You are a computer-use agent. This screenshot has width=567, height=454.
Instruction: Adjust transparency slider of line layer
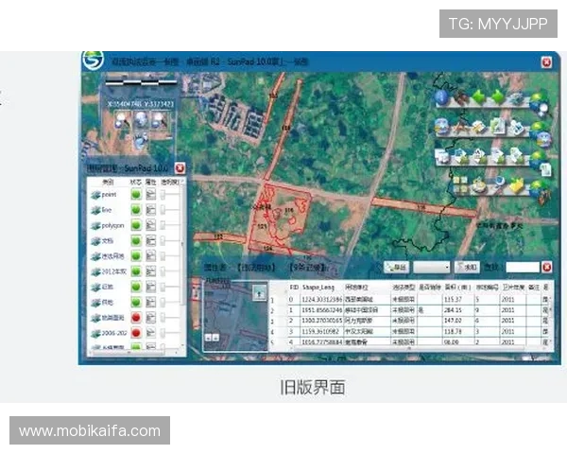pos(170,210)
